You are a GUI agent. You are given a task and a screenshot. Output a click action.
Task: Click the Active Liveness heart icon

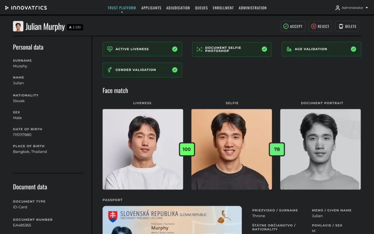(110, 49)
